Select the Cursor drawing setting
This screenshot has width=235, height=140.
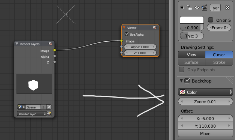pos(219,55)
